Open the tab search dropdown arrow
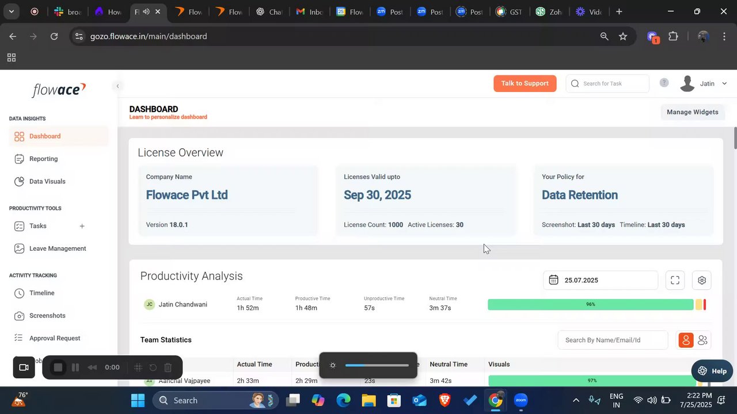Viewport: 737px width, 414px height. tap(11, 11)
